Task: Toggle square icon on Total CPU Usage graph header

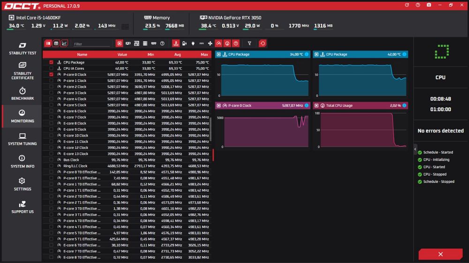Action: [317, 105]
